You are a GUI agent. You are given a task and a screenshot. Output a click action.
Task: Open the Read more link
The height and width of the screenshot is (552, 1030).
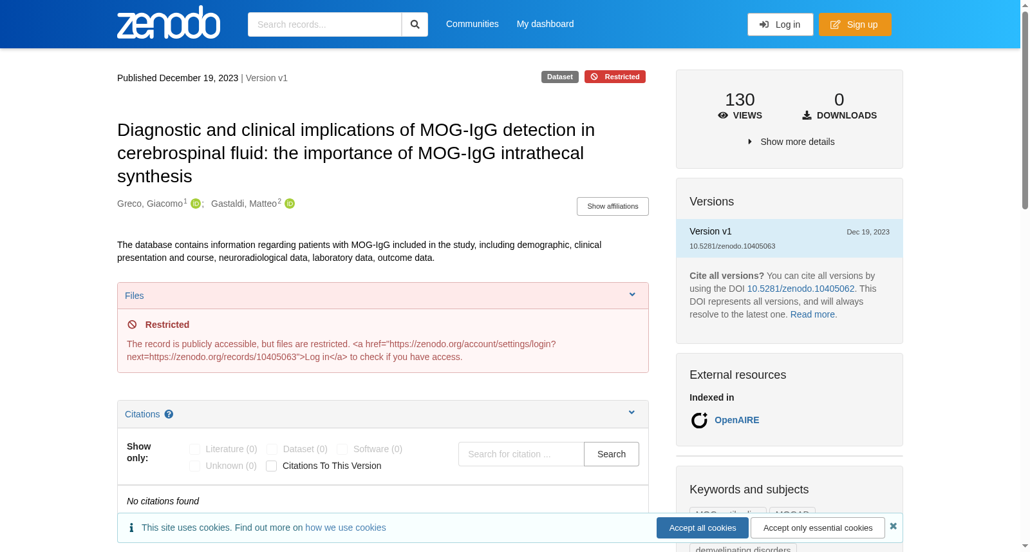[x=812, y=314]
